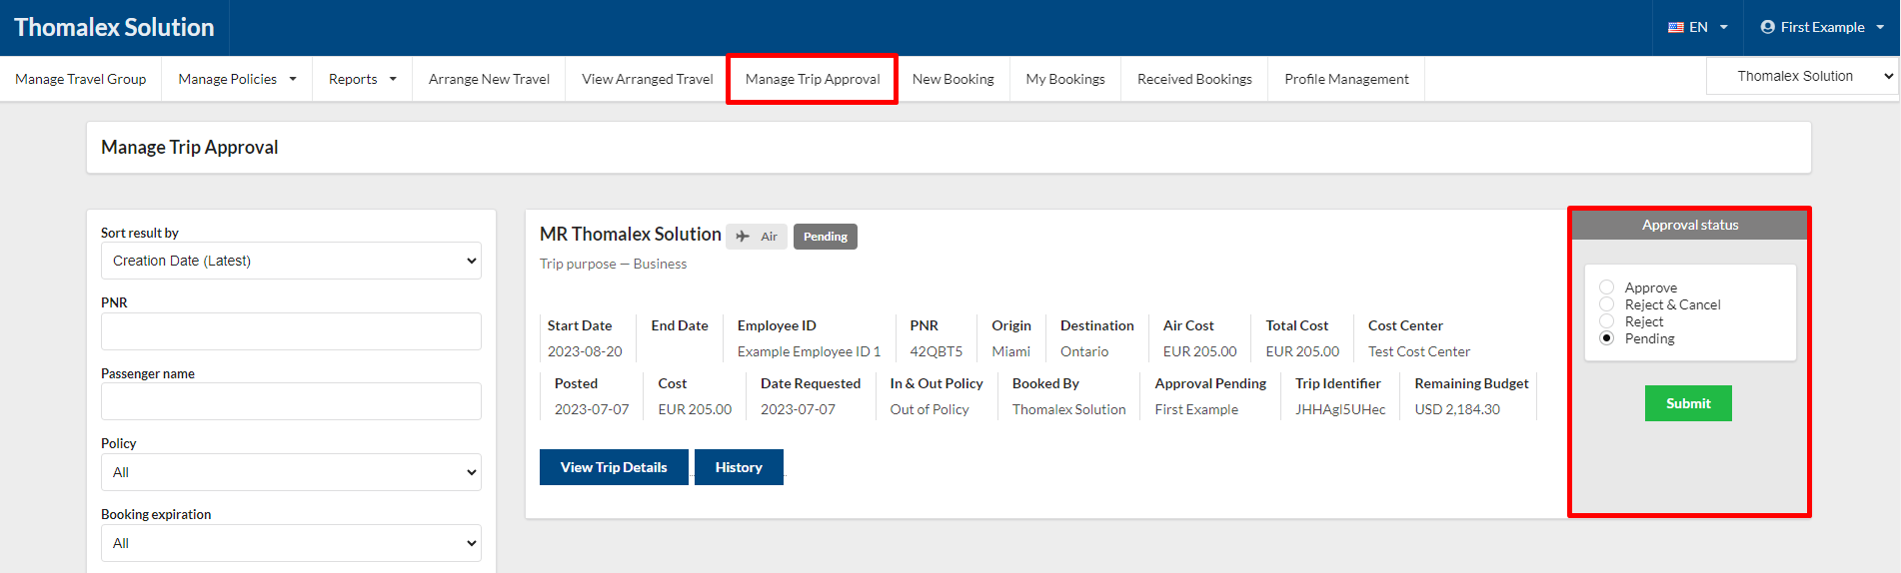Open Manage Travel Group menu item
The image size is (1901, 573).
coord(81,79)
